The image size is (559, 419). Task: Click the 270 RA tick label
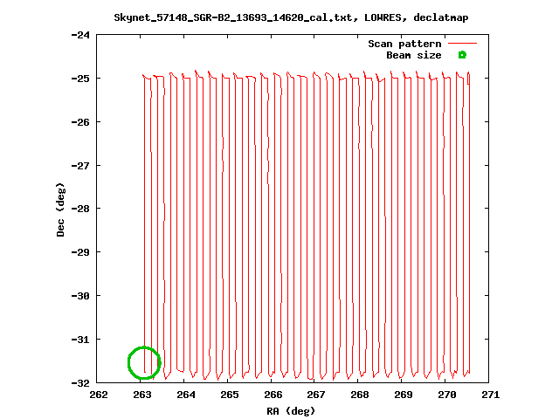point(447,395)
